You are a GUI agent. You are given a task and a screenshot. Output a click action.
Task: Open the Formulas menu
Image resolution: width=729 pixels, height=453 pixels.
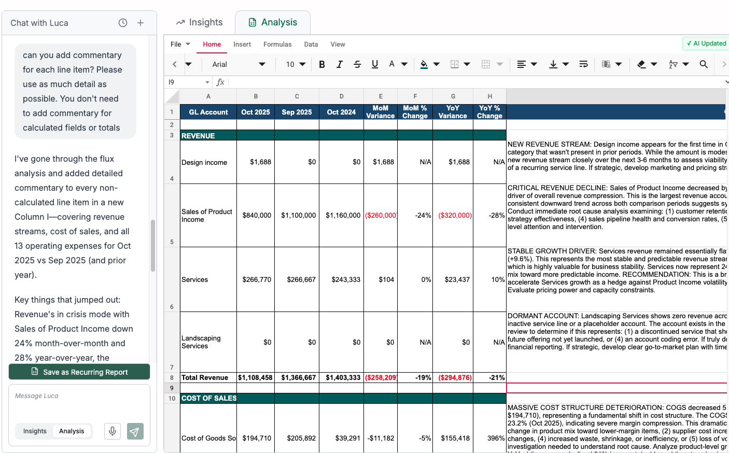(x=277, y=45)
